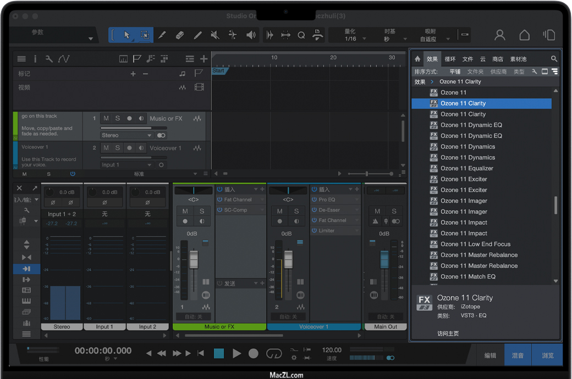
Task: Click the Music or FX channel fader
Action: pyautogui.click(x=194, y=259)
